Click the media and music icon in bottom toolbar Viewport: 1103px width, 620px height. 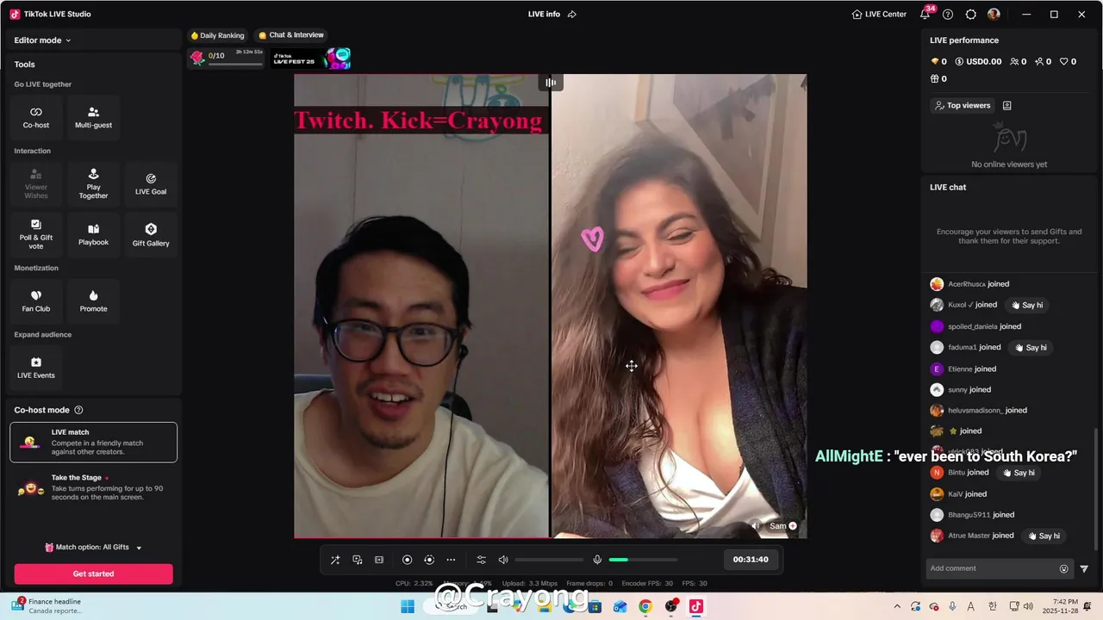click(x=357, y=560)
